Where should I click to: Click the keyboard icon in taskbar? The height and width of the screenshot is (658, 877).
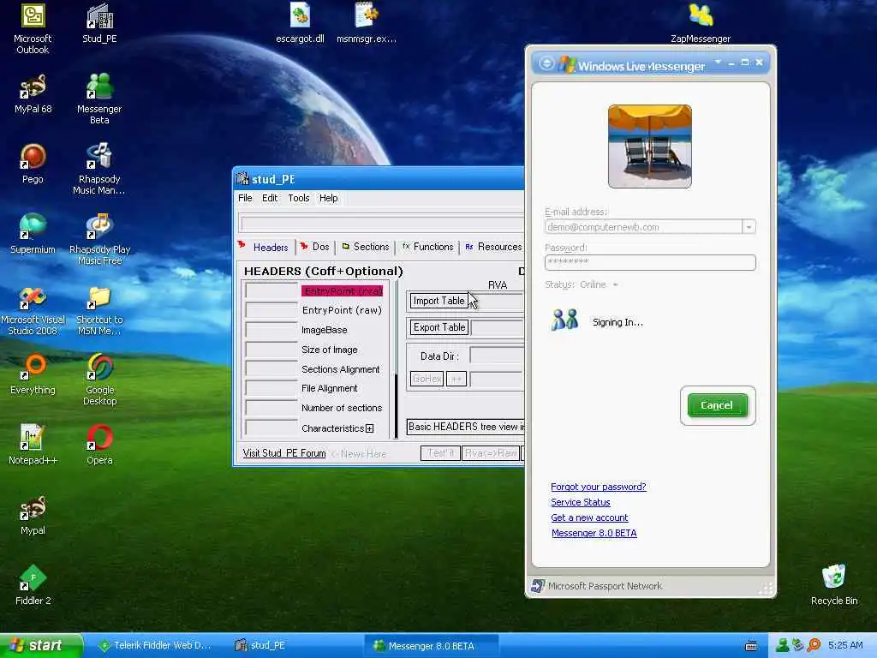(752, 646)
